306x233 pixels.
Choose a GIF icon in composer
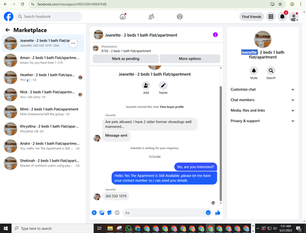(x=117, y=213)
